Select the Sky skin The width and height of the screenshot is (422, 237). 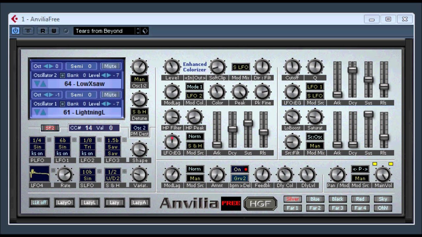383,199
